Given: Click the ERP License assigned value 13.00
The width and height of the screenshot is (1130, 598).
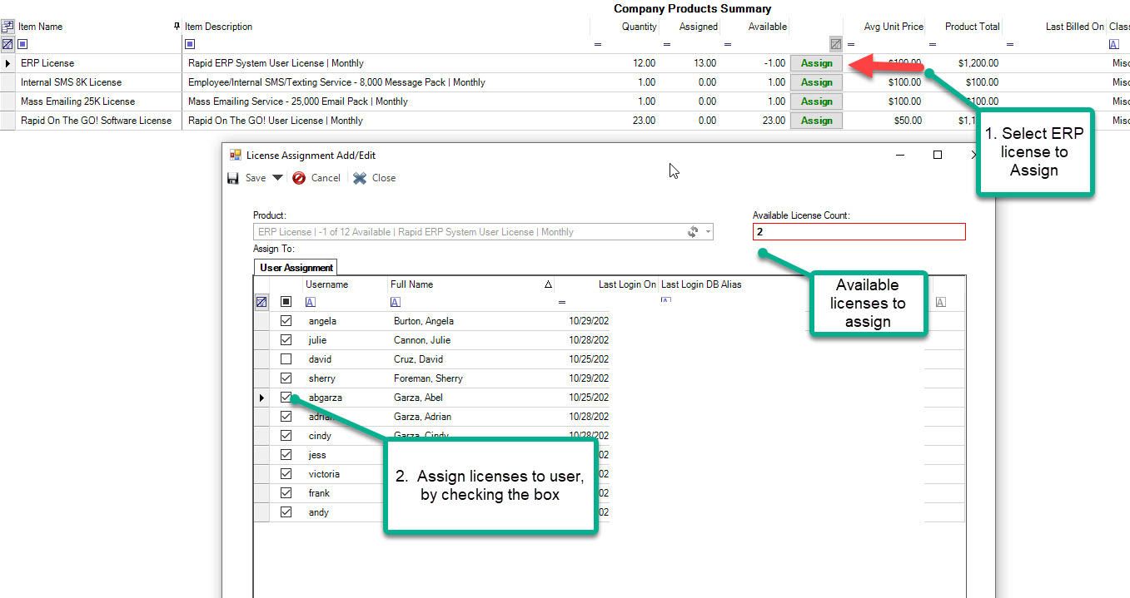Looking at the screenshot, I should tap(703, 63).
